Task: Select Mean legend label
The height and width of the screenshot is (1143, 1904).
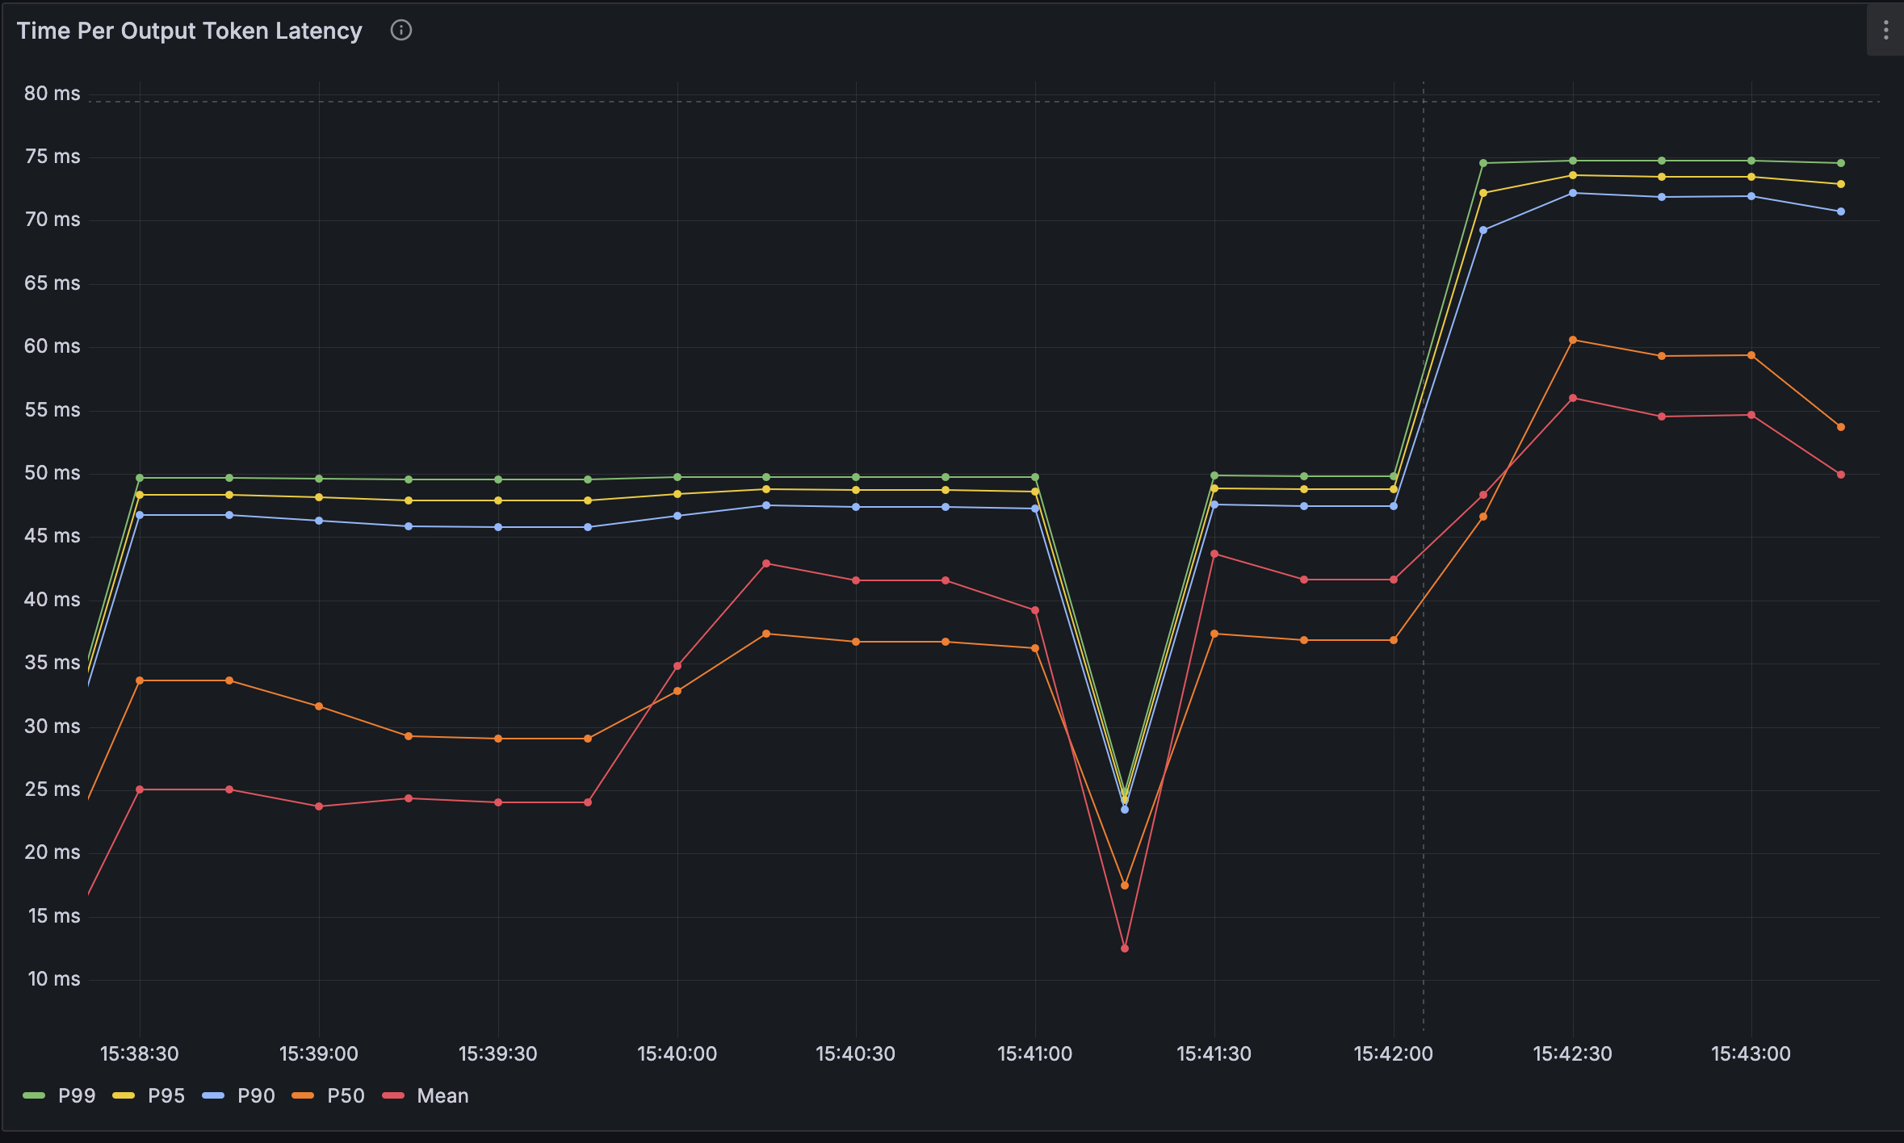Action: (442, 1095)
